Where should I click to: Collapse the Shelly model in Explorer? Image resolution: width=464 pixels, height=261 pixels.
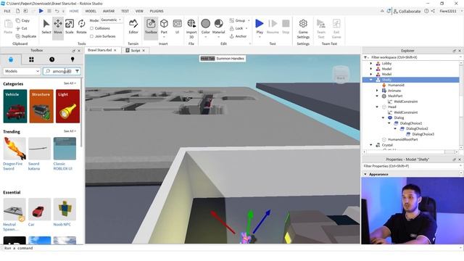pos(371,80)
